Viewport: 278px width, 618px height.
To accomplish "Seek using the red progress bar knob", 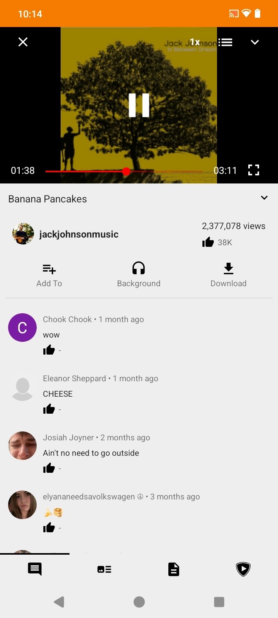I will pyautogui.click(x=126, y=171).
